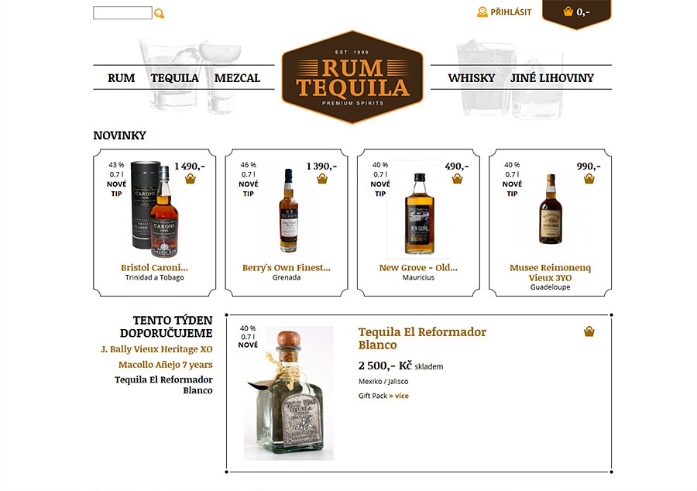Add Tequila El Reformador Blanco to basket
Screen dimensions: 697x491
click(x=589, y=331)
